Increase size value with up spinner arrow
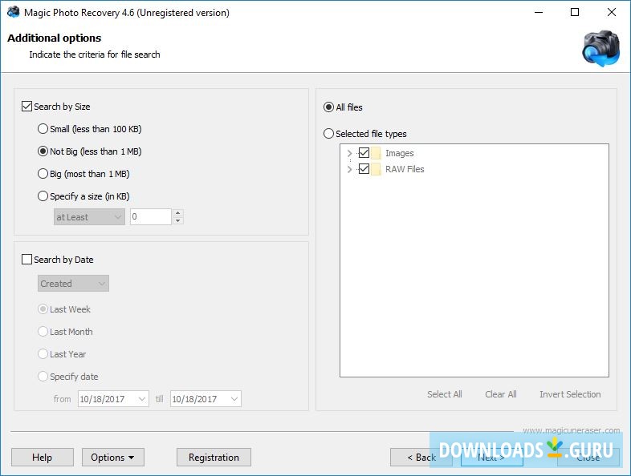 [x=178, y=213]
